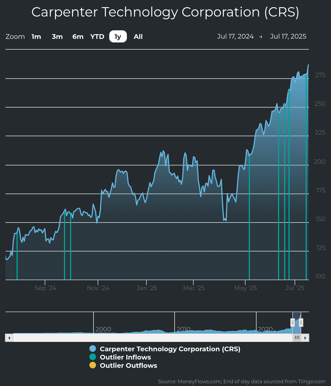Viewport: 331px width, 386px height.
Task: Grab the left navigator range handle
Action: click(293, 322)
